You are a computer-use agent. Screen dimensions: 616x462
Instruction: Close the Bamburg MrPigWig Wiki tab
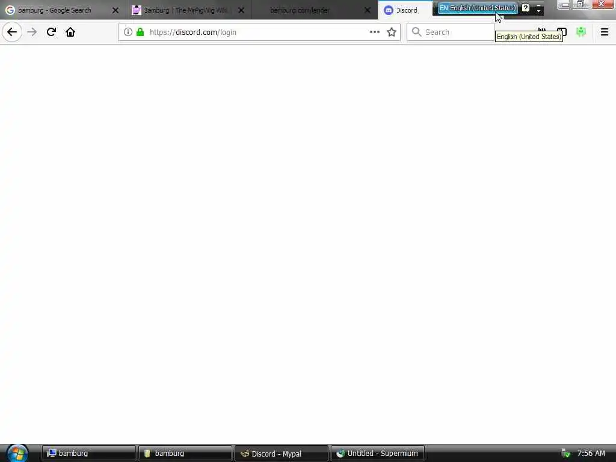(241, 10)
